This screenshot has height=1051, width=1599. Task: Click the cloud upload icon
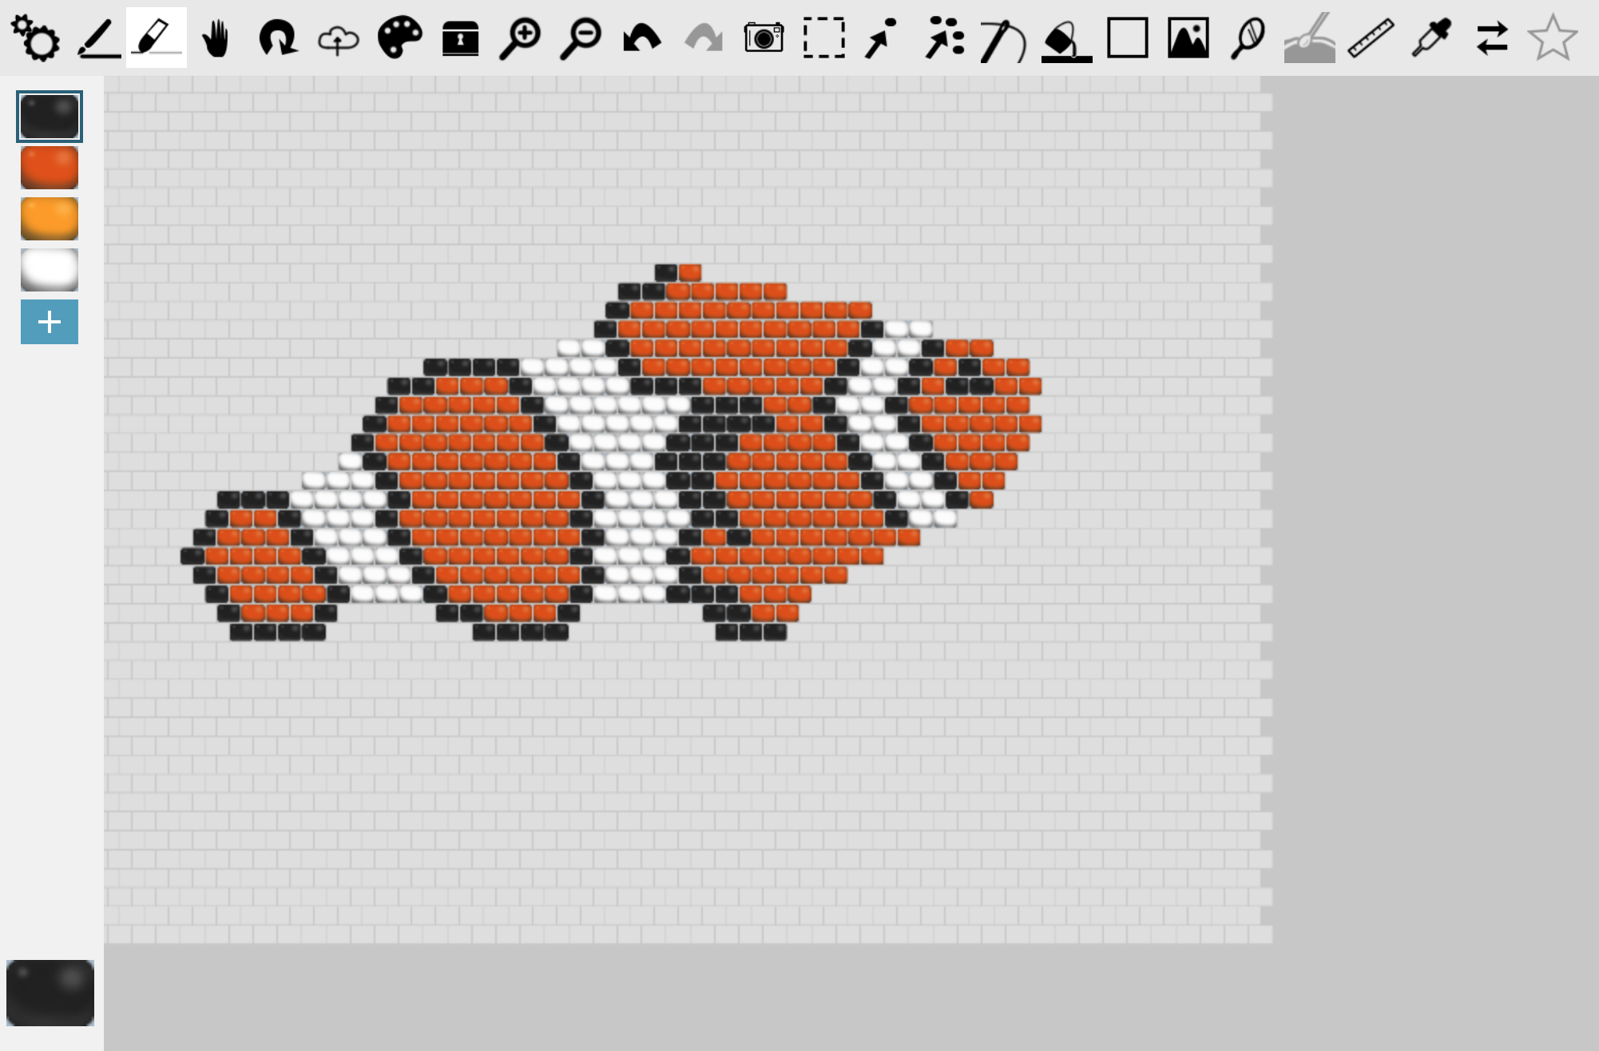[338, 39]
